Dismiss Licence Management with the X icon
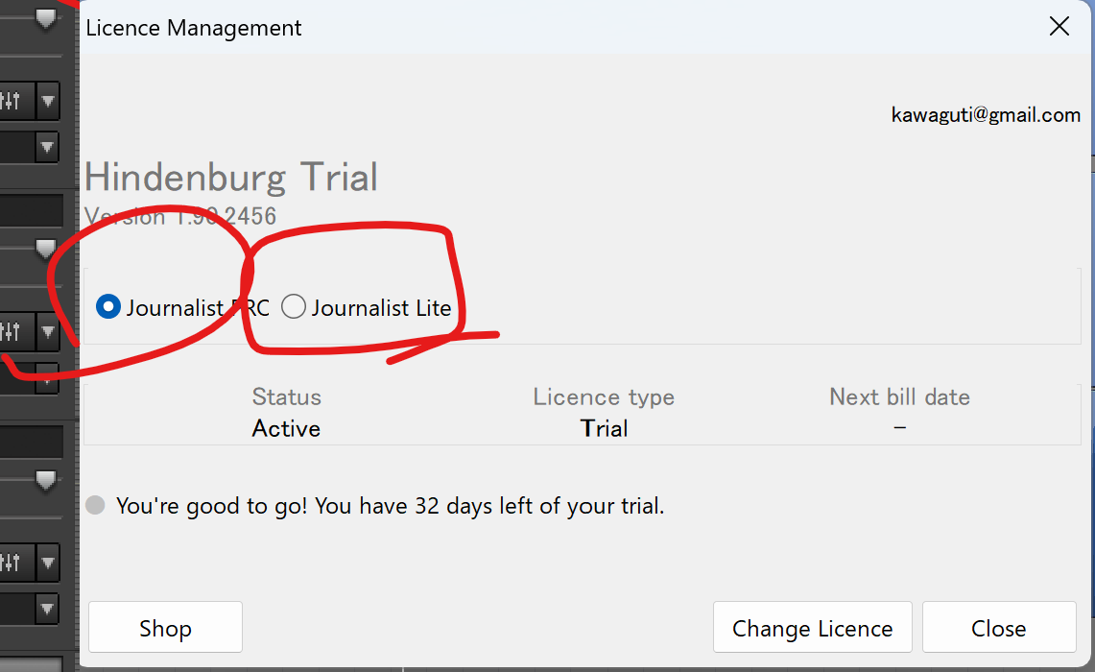 click(1059, 27)
